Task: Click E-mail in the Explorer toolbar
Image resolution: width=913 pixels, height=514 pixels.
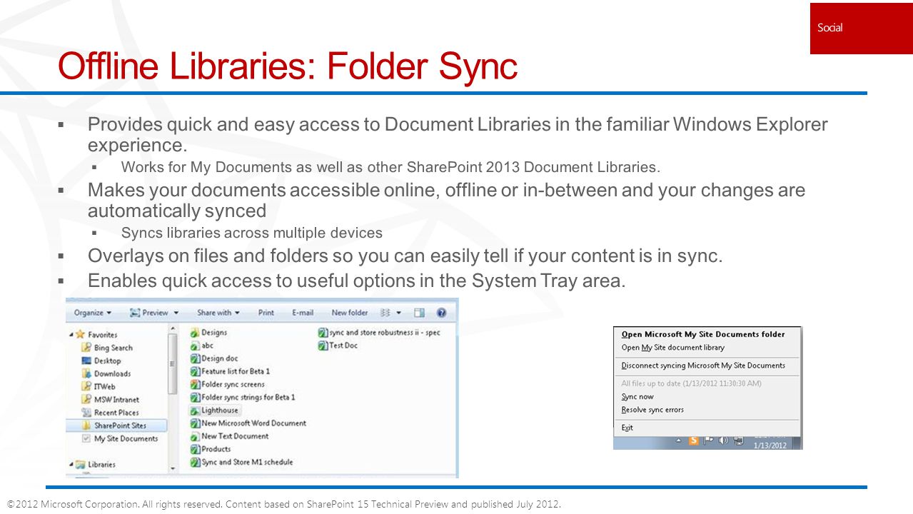Action: (x=303, y=313)
